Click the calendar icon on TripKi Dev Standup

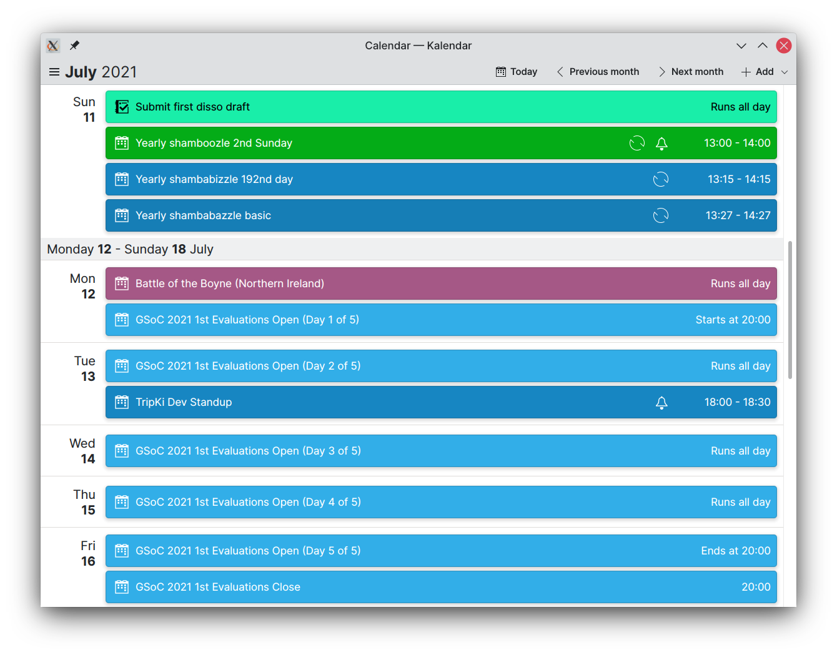(122, 402)
